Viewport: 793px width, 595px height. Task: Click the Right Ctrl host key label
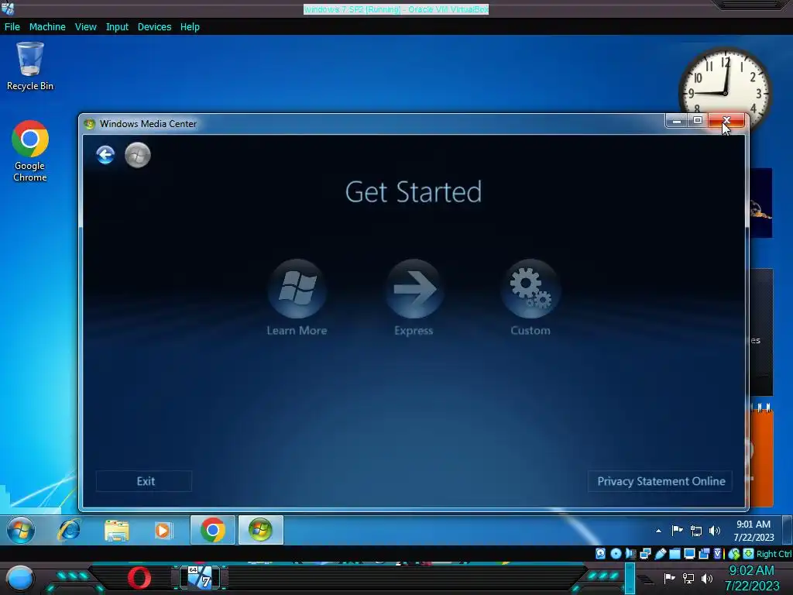tap(774, 553)
